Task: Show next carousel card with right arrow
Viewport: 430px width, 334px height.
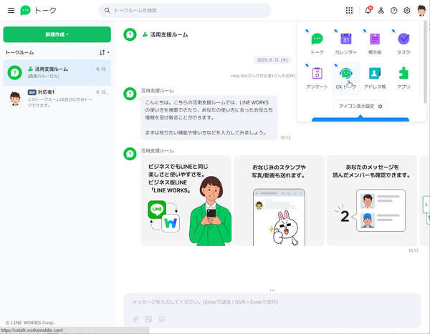Action: click(426, 205)
